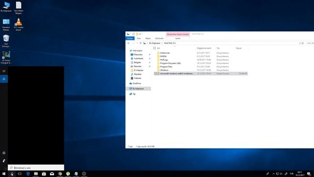Click the Back arrow in File Explorer
Viewport: 314px width, 177px height.
pos(129,43)
